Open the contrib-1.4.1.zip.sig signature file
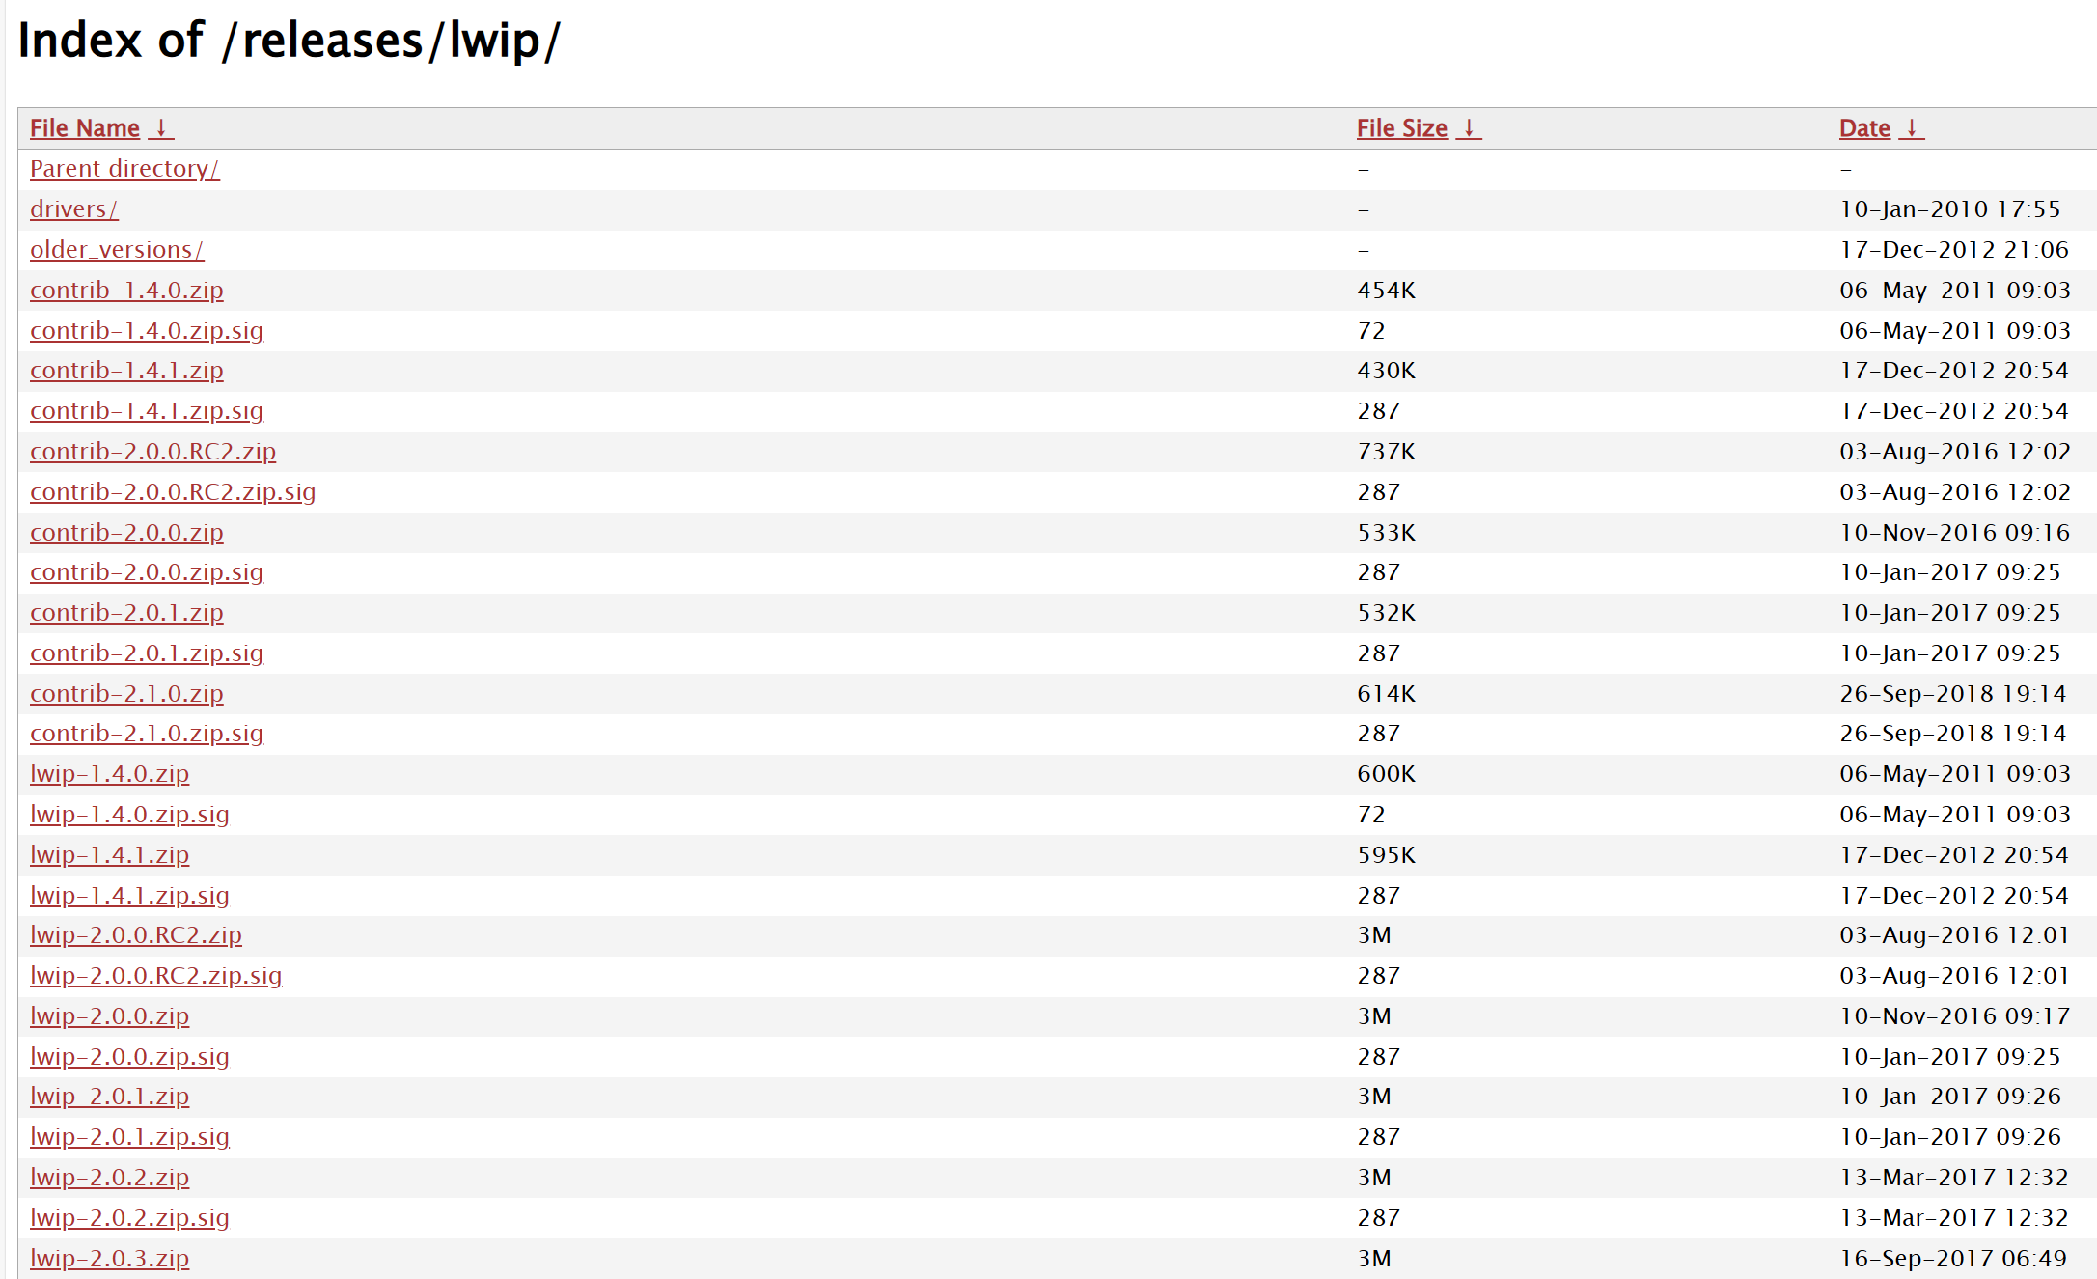 point(147,411)
